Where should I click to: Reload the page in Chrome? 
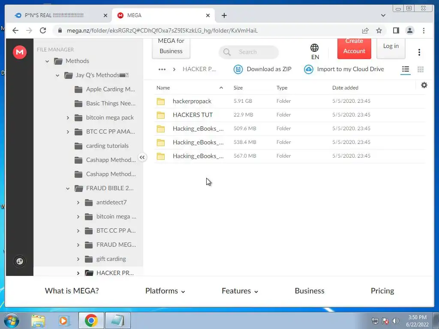[43, 30]
